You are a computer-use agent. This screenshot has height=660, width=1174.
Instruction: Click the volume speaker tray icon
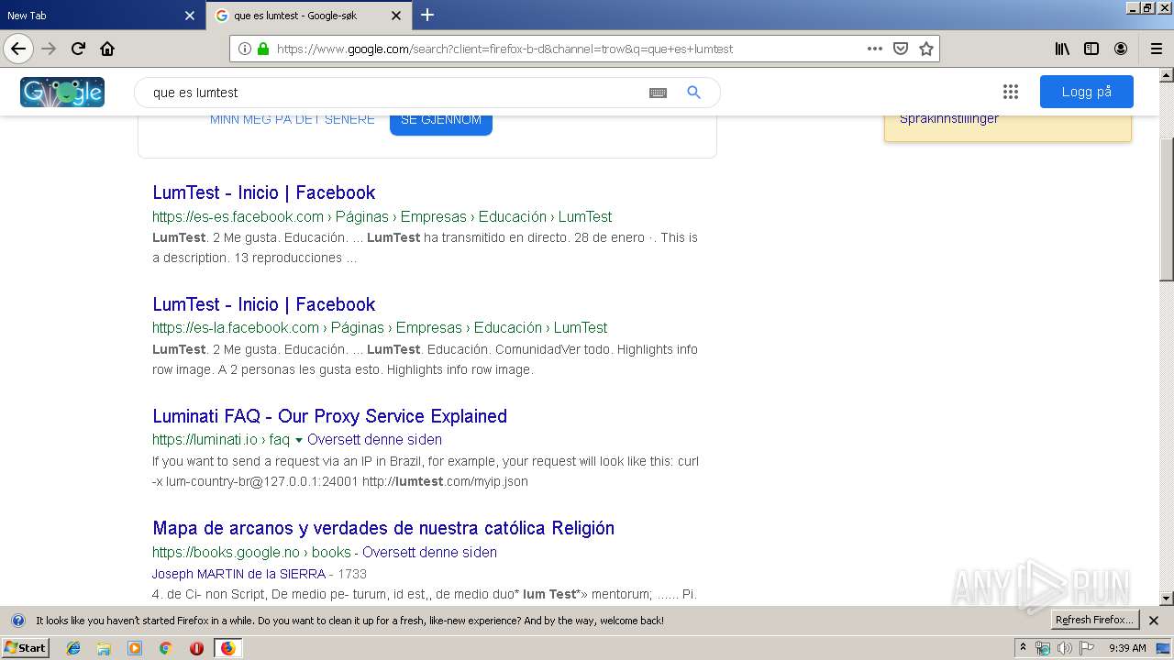(x=1064, y=648)
